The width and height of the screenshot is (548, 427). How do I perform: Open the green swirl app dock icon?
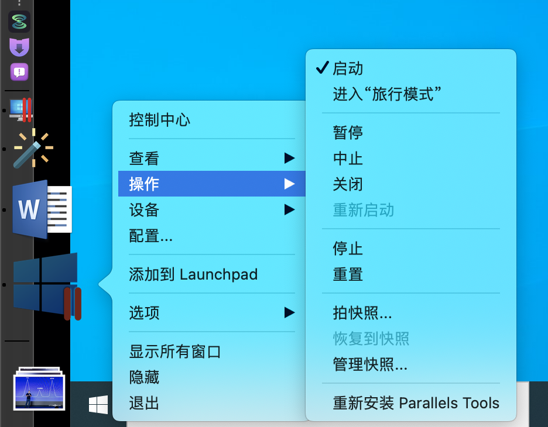click(x=19, y=22)
